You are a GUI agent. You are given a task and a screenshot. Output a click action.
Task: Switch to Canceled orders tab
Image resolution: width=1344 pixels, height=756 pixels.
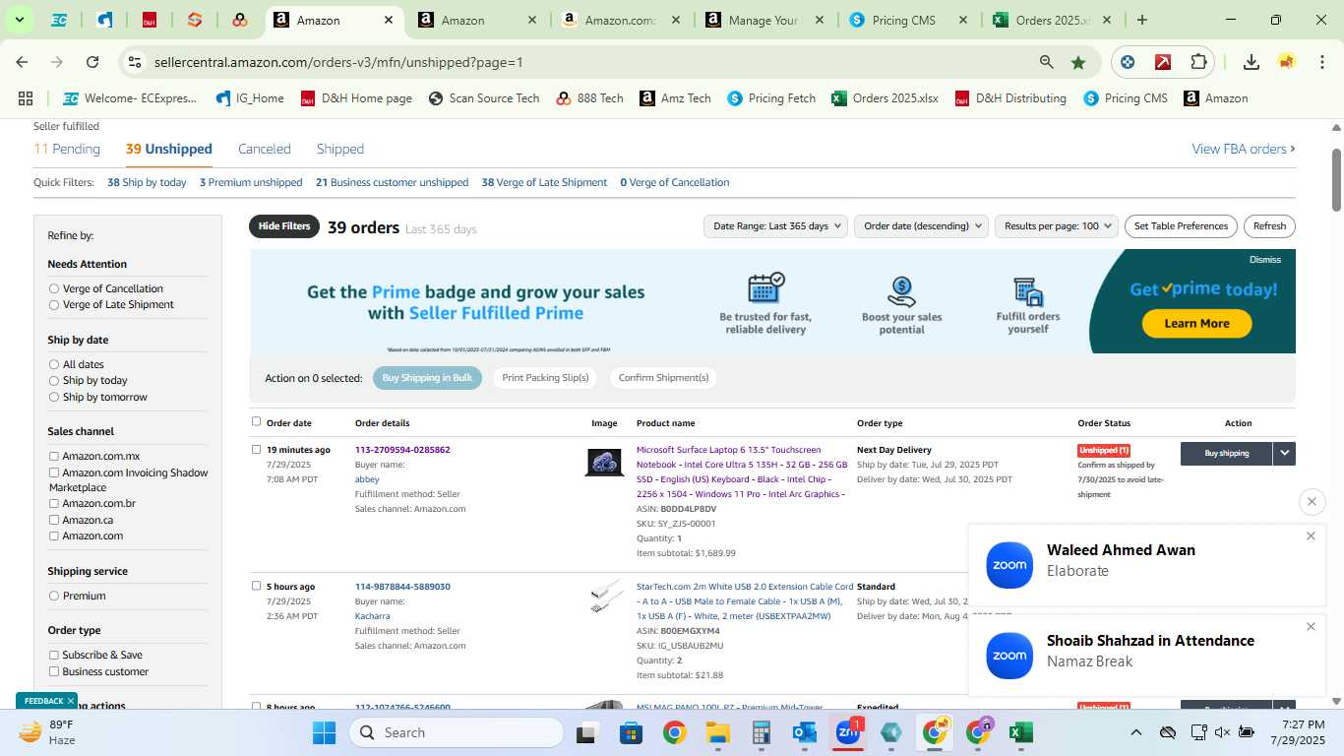click(x=265, y=149)
